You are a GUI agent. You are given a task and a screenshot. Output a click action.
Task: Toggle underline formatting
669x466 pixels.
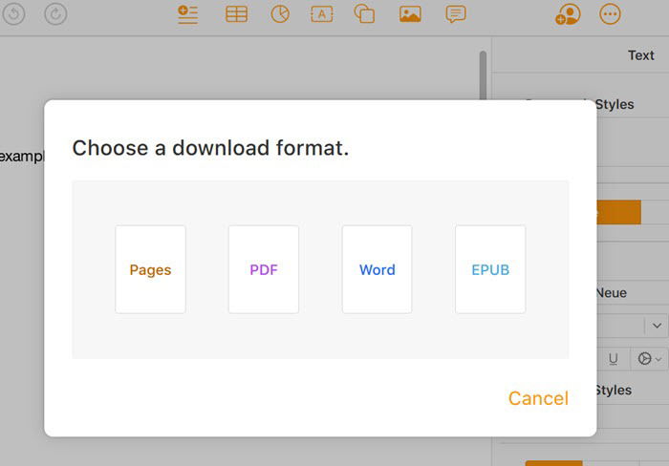point(614,358)
